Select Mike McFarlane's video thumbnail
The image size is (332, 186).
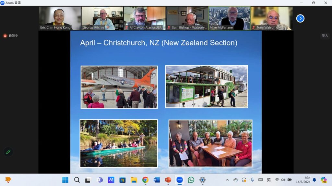tap(230, 18)
